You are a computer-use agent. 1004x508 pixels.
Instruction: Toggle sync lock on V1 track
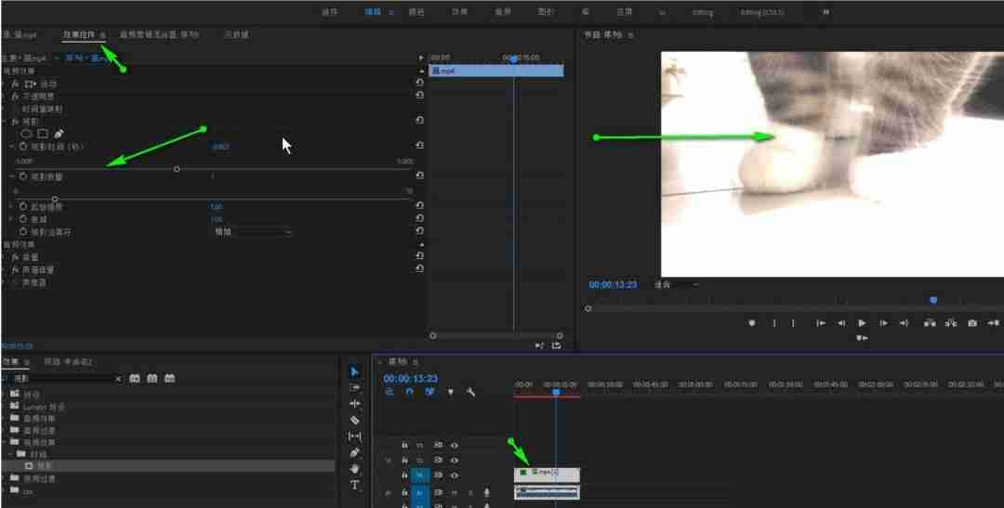coord(439,475)
